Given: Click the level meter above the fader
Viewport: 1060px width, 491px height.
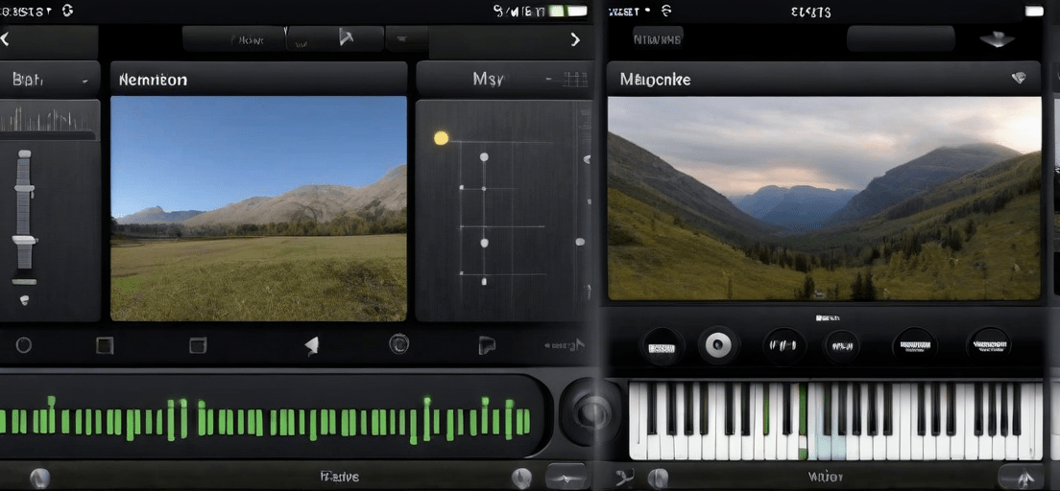Looking at the screenshot, I should click(x=47, y=120).
